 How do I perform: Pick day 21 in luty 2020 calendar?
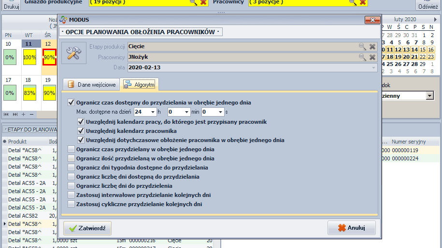tap(414, 57)
